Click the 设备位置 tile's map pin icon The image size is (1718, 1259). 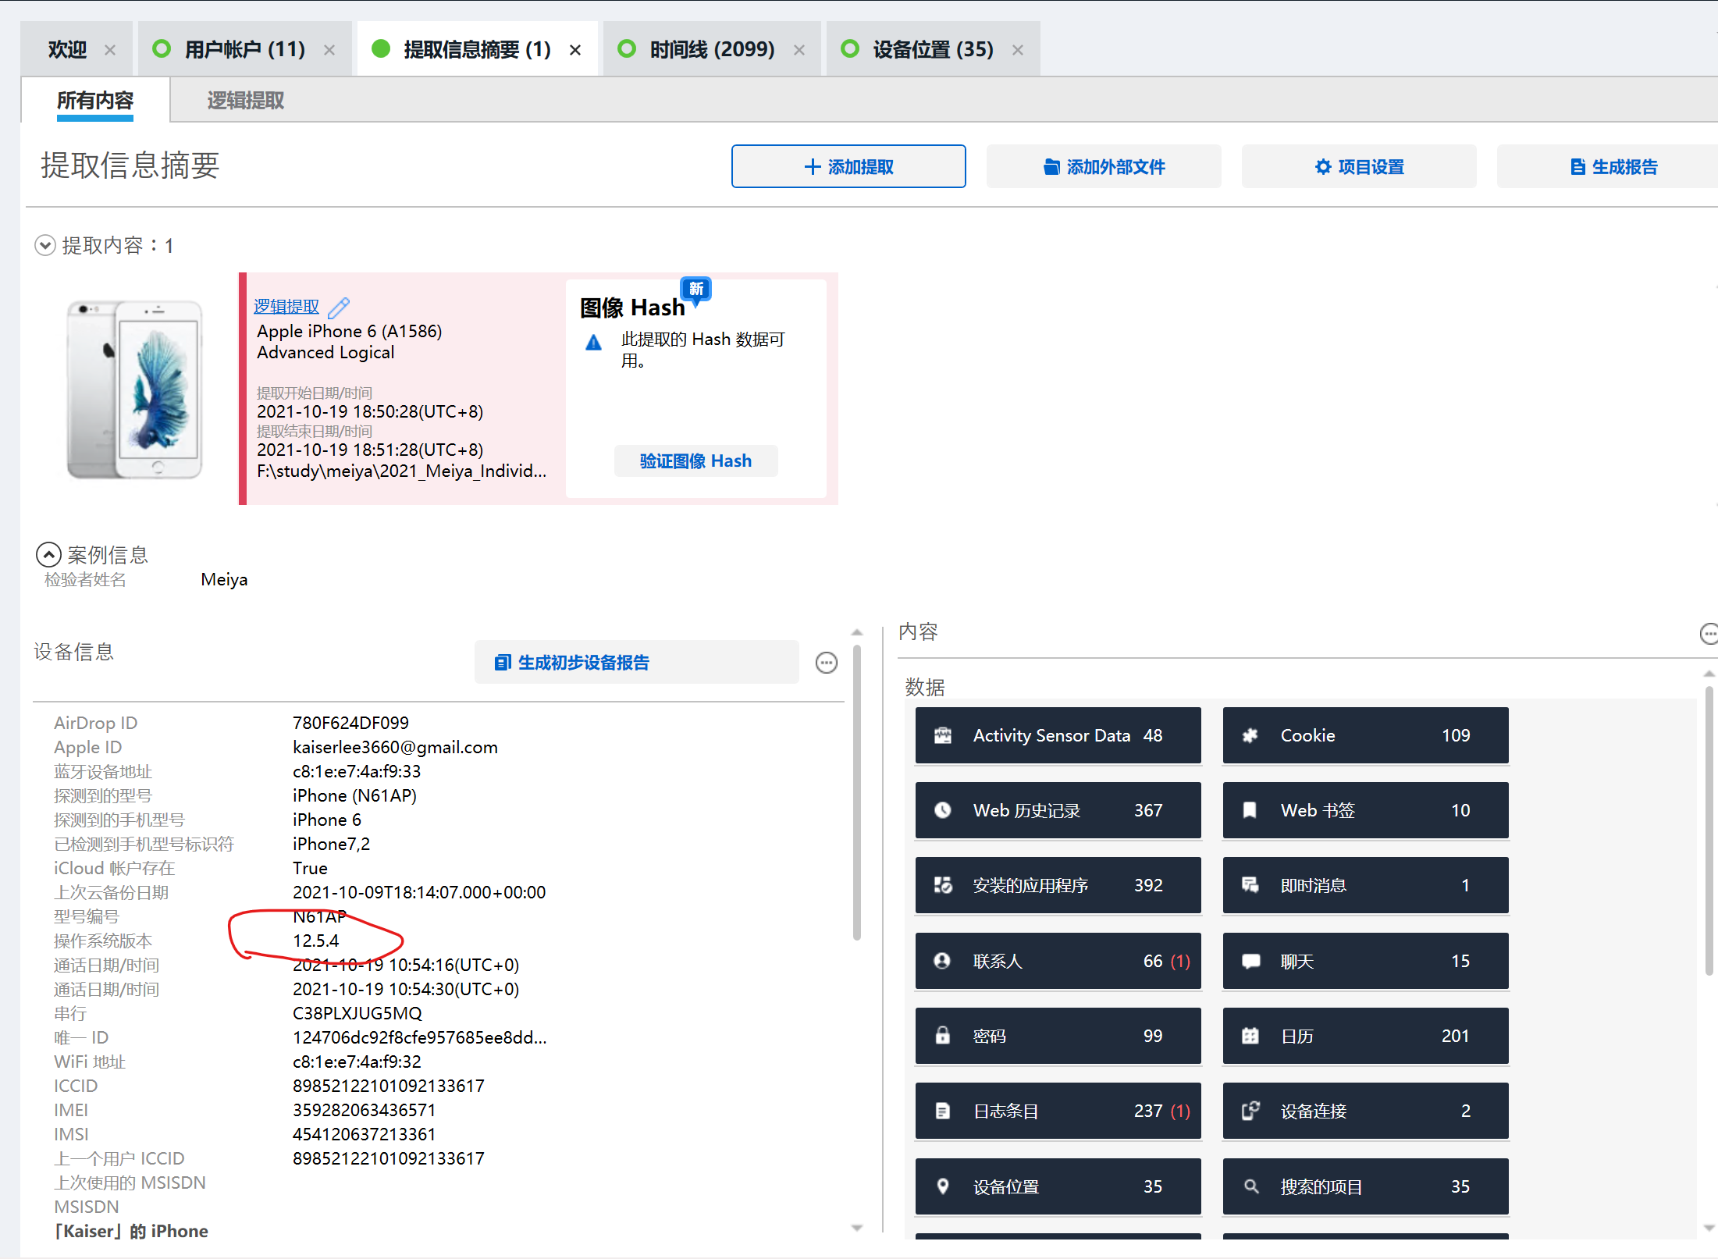[942, 1186]
